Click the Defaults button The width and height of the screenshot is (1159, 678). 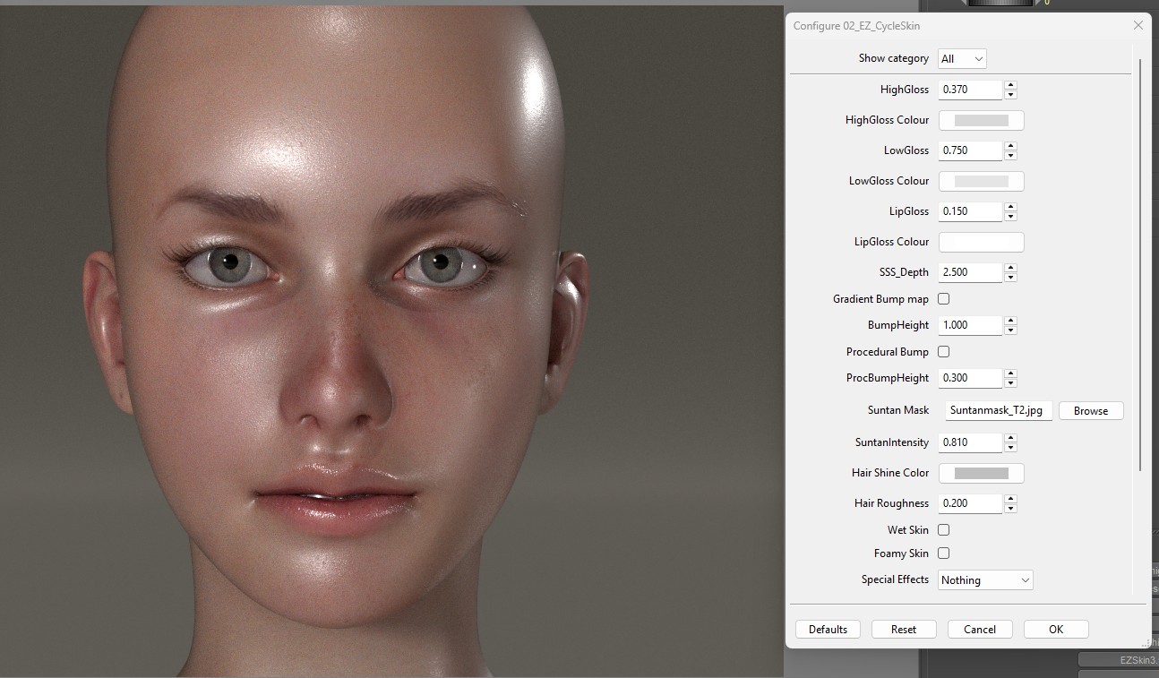click(828, 629)
